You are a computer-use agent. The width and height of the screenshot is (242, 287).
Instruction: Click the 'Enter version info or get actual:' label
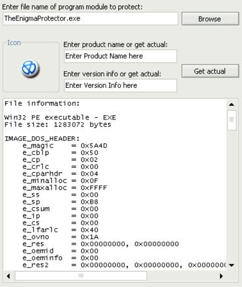(x=112, y=74)
